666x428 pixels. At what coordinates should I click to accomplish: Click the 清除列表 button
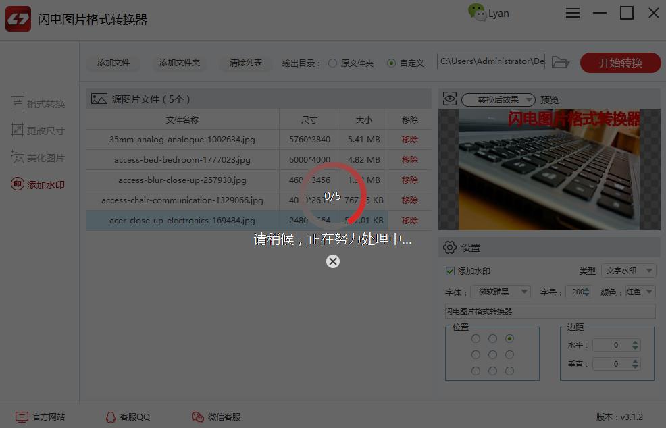(x=245, y=63)
